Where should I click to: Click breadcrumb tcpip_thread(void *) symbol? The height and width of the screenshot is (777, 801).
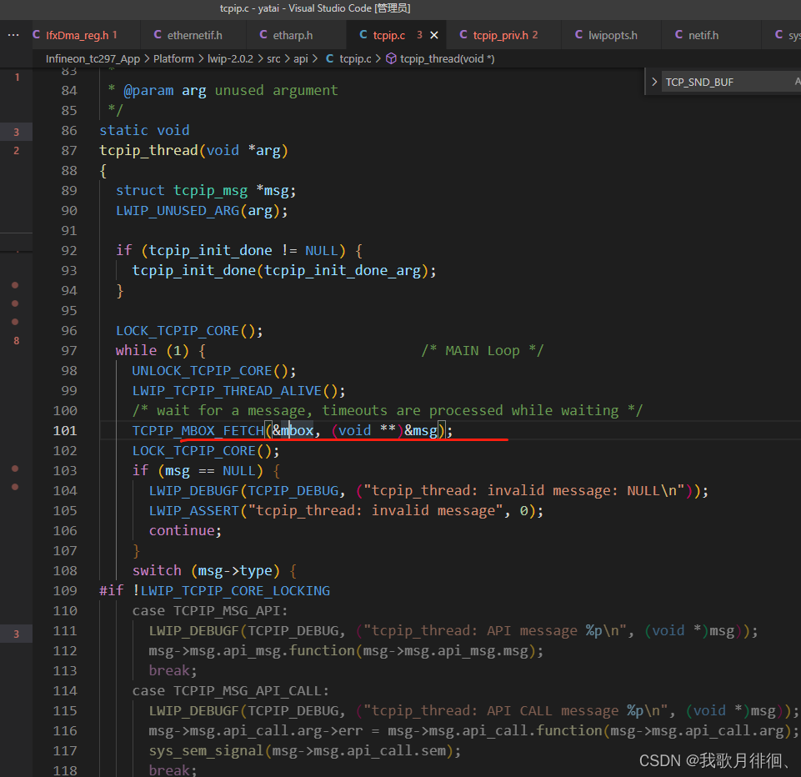447,58
